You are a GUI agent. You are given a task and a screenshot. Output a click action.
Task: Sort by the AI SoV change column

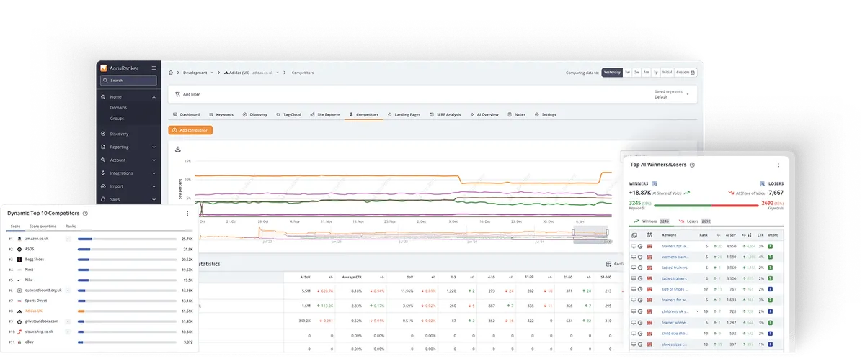coord(746,235)
